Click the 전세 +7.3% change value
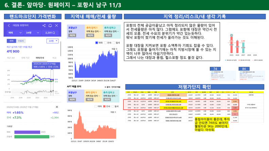The width and height of the screenshot is (269, 151). coord(17,117)
